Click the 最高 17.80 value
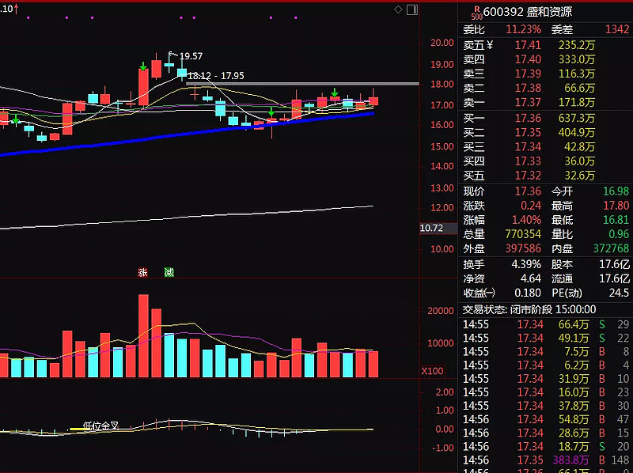The image size is (633, 473). tap(616, 206)
